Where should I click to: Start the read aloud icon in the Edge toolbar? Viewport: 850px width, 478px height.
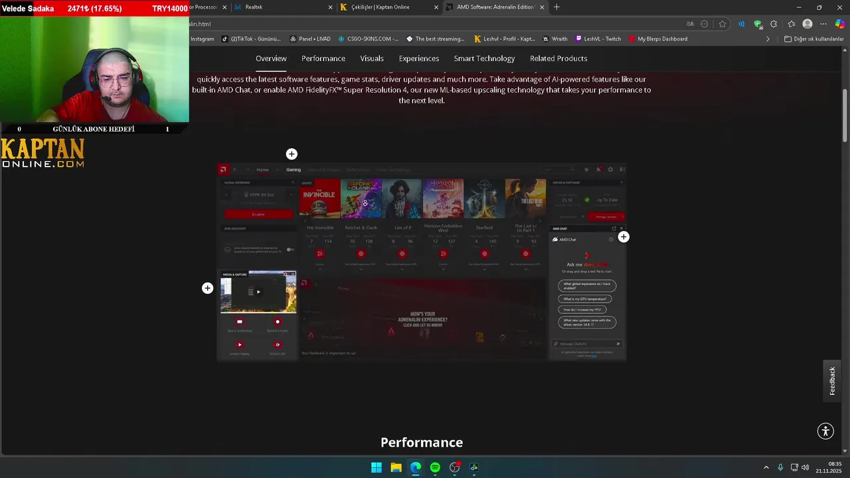tap(741, 24)
